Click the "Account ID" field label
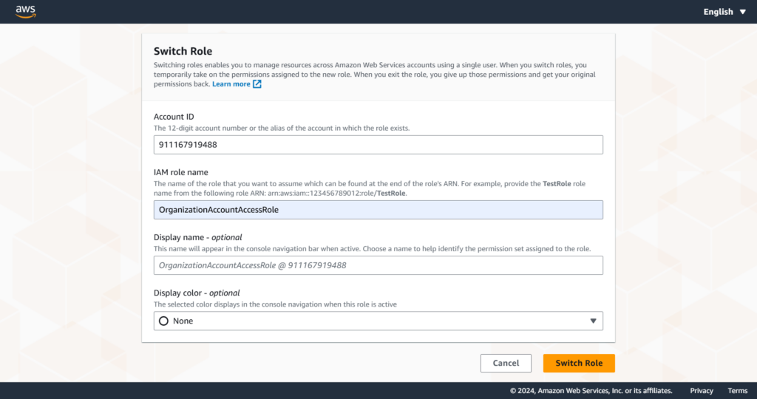Viewport: 757px width, 399px height. coord(174,117)
